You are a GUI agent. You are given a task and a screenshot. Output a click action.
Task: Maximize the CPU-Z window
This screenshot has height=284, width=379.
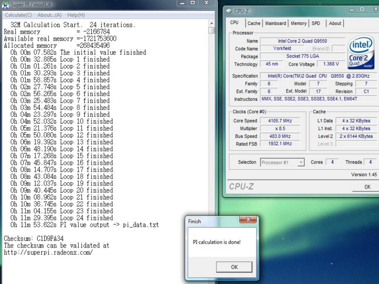tap(362, 9)
